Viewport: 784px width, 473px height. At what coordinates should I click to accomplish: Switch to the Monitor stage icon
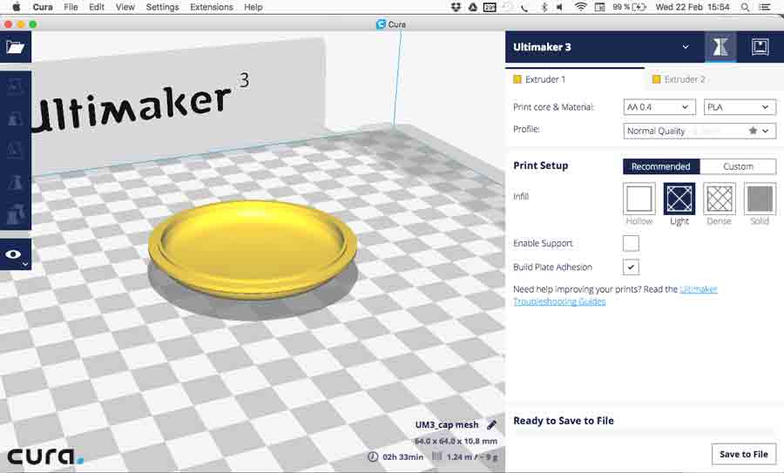(760, 47)
